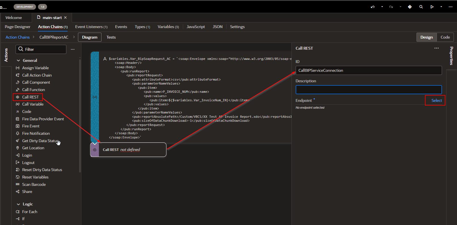Select the Call Component action icon

18,82
